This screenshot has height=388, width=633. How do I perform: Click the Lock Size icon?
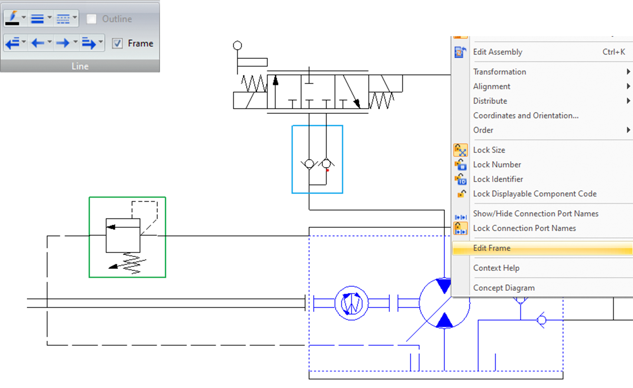461,149
